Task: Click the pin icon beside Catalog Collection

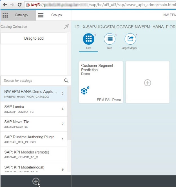Action: pos(66,26)
